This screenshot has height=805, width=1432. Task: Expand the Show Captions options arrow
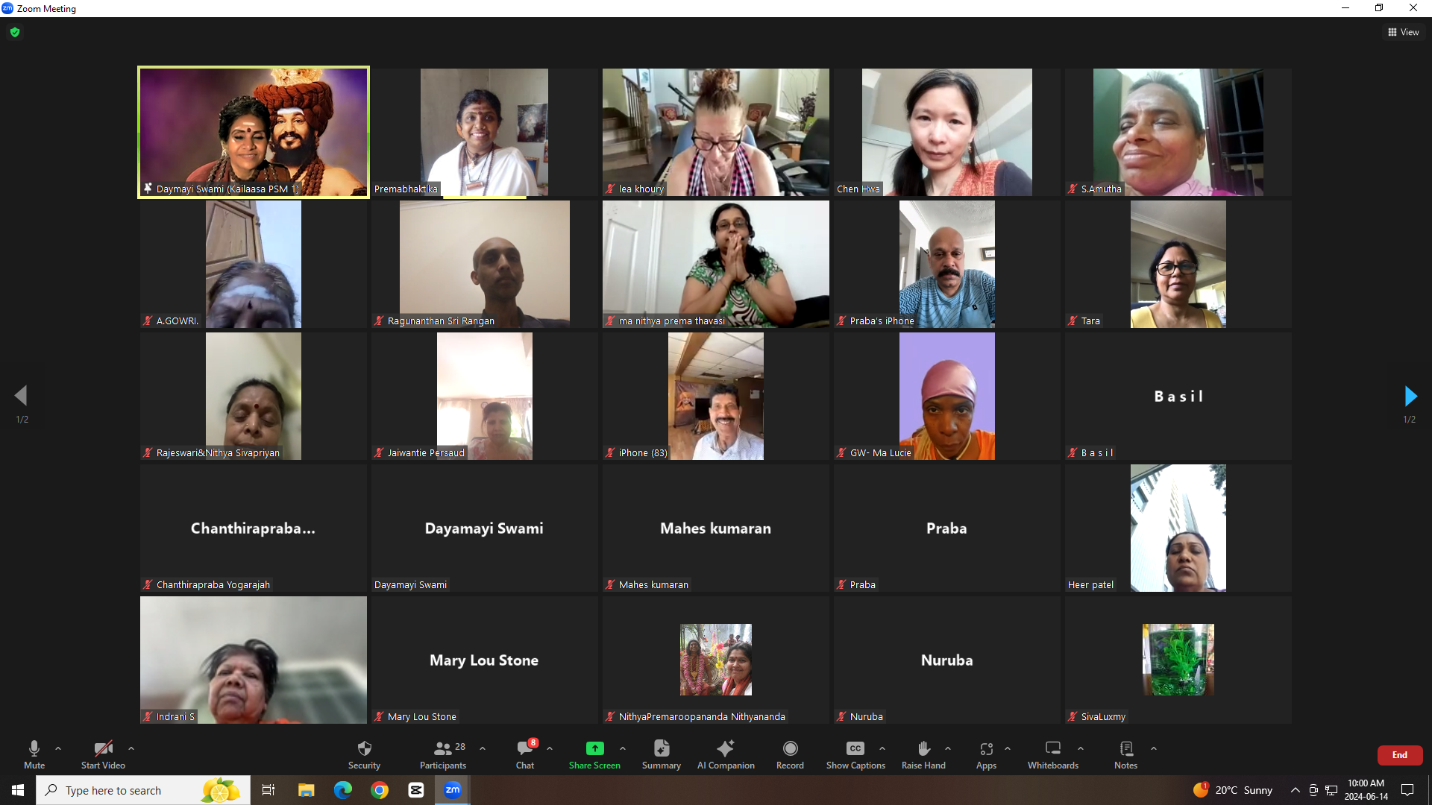click(x=882, y=748)
